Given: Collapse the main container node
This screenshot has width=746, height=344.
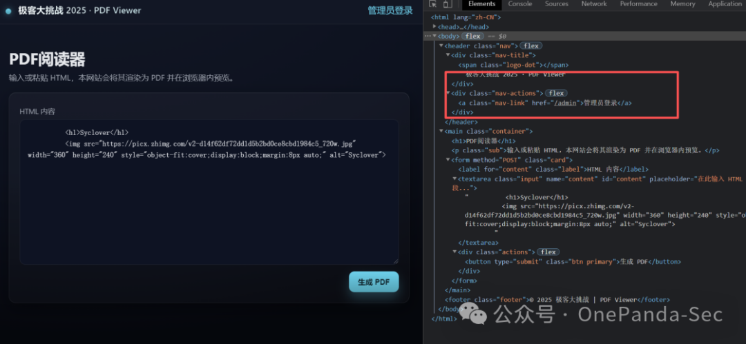Looking at the screenshot, I should (x=441, y=131).
